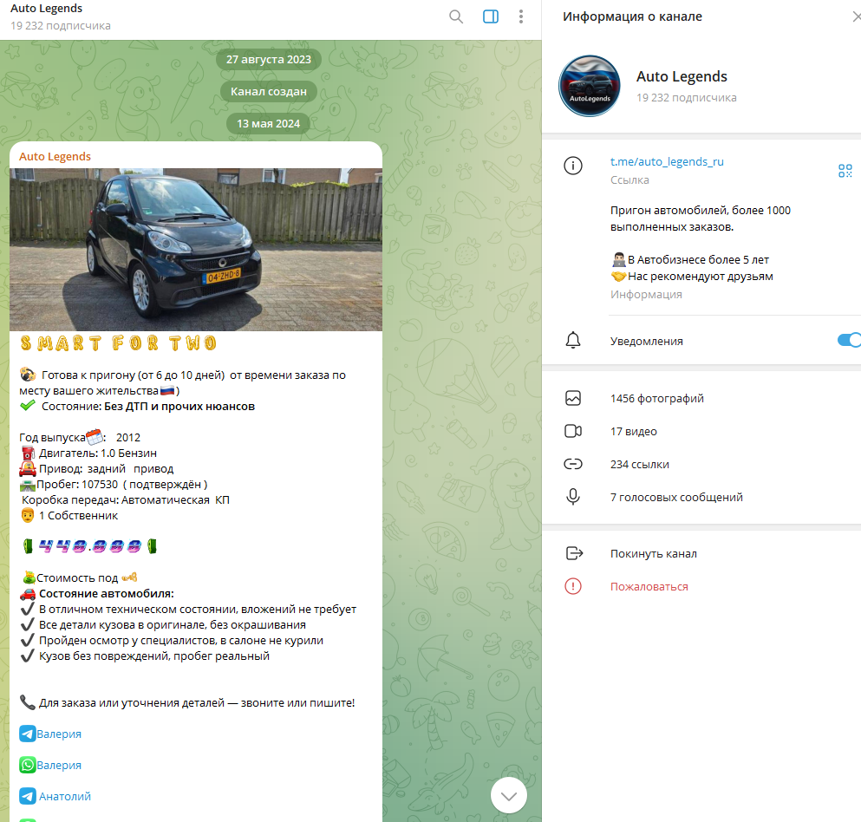This screenshot has width=861, height=822.
Task: Open 7 голосовых сообщений list
Action: click(x=676, y=497)
